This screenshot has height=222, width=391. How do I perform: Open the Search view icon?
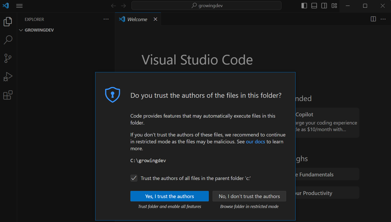point(8,40)
